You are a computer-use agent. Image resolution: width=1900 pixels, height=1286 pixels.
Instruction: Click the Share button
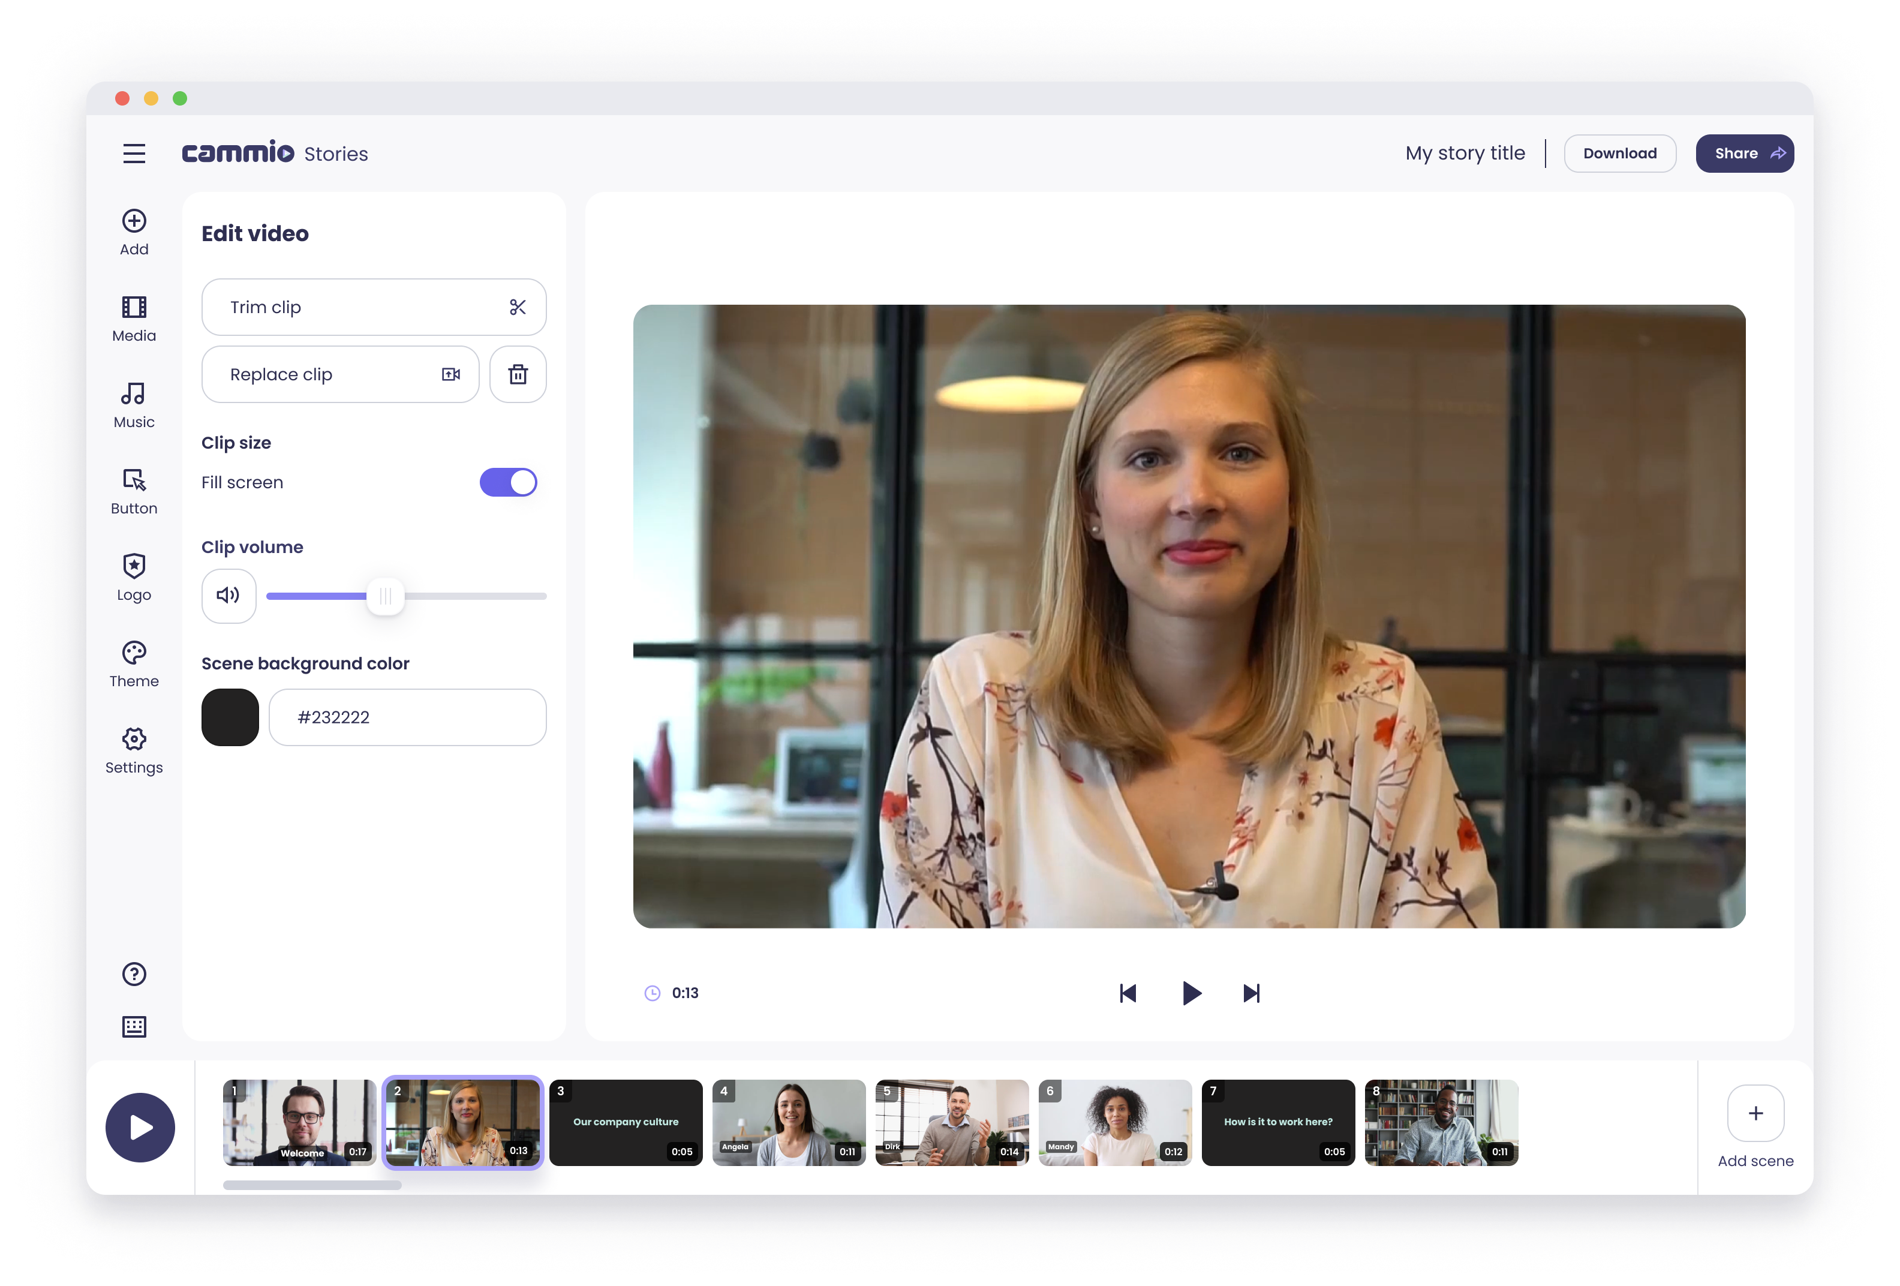1744,154
